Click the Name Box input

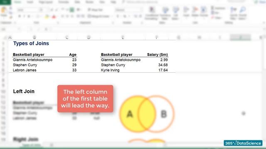8,29
